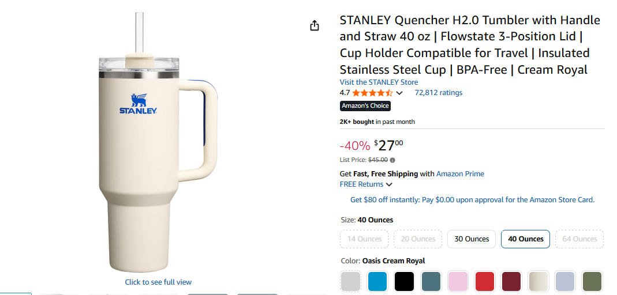Select the pink color swatch
The image size is (617, 295).
[x=458, y=281]
